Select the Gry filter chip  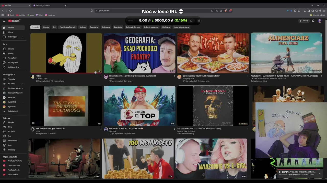(x=54, y=27)
